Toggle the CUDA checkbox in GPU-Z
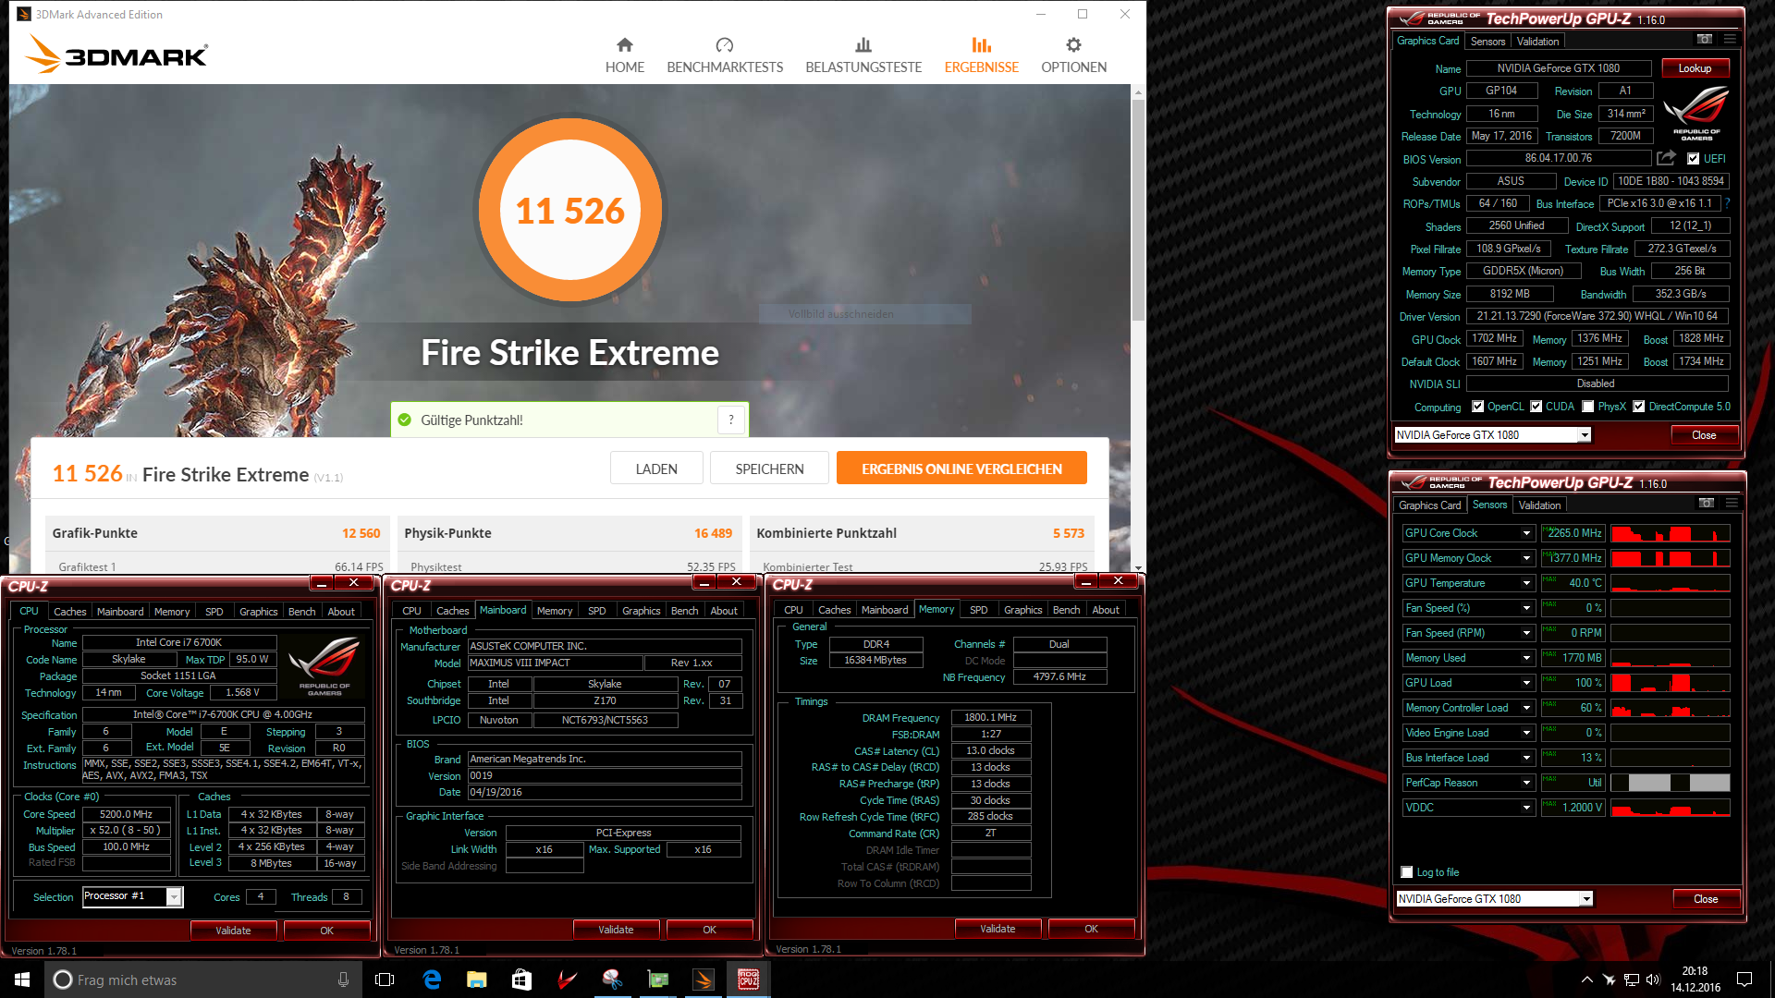This screenshot has width=1775, height=998. click(x=1536, y=407)
